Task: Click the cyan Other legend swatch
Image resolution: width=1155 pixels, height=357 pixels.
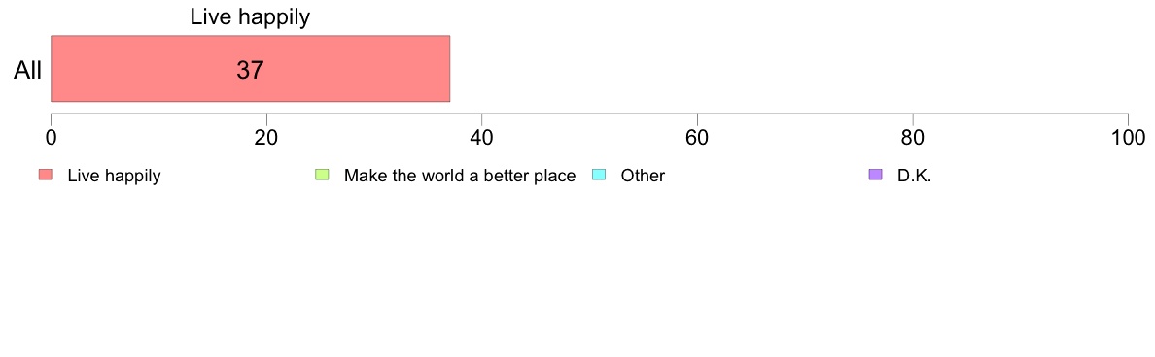Action: (x=599, y=175)
